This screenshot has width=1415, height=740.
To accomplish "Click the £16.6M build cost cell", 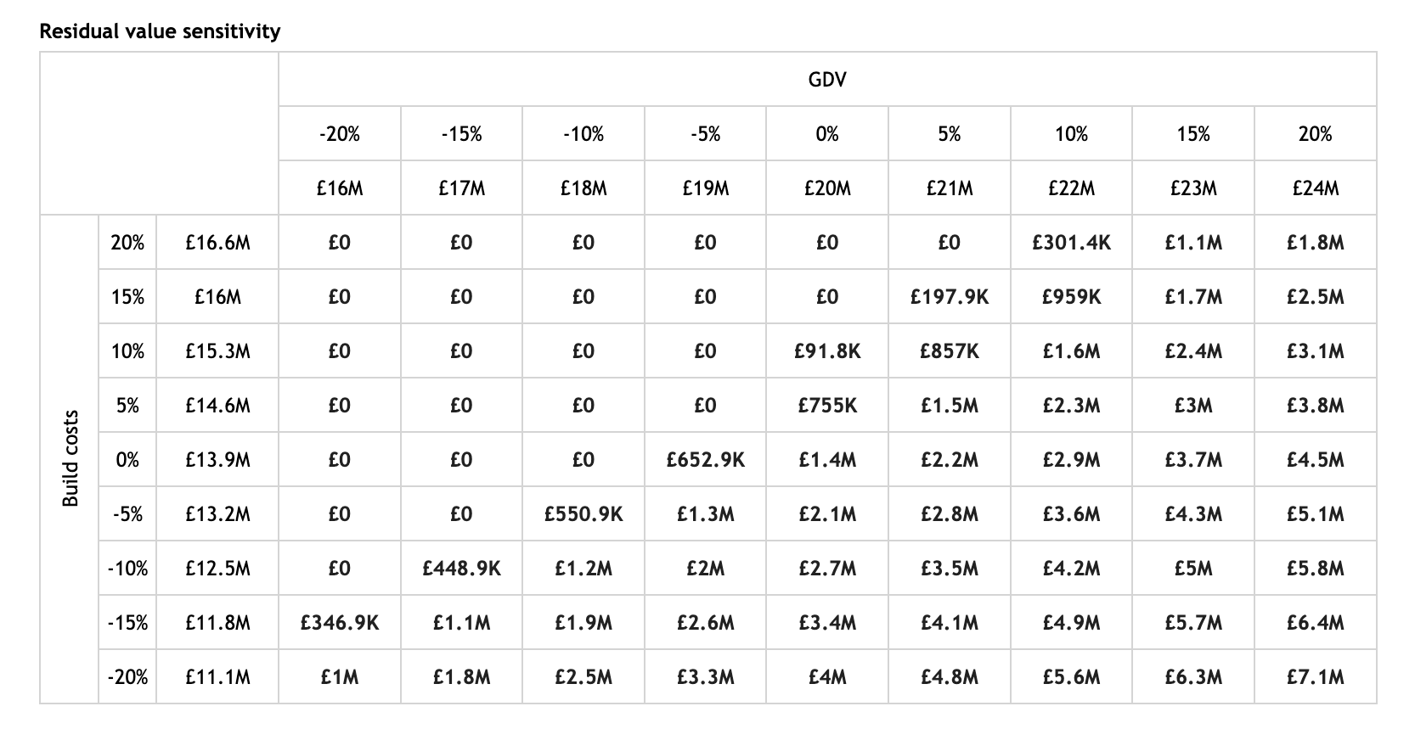I will 217,243.
